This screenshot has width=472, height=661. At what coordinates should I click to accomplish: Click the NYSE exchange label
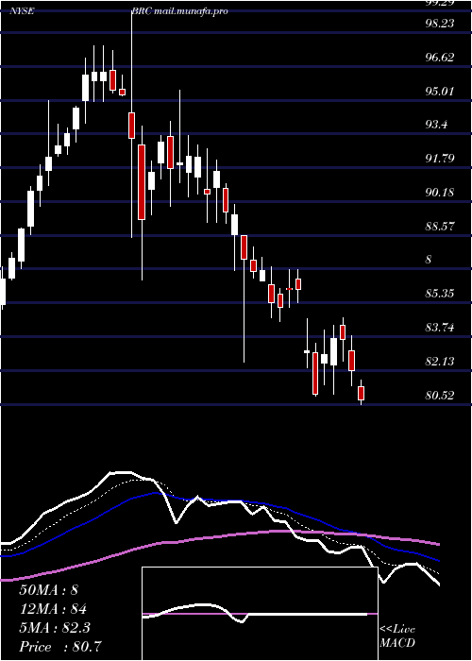coord(22,11)
